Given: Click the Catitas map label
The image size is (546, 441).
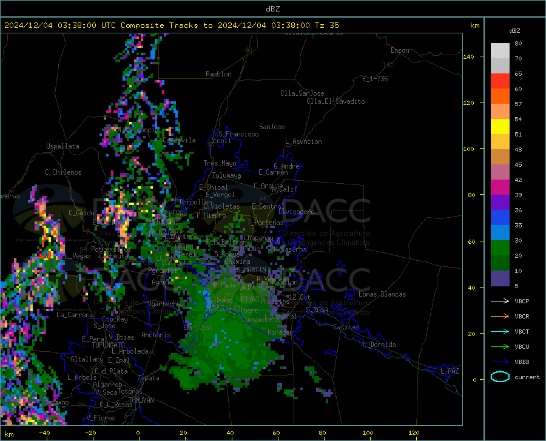Looking at the screenshot, I should coord(346,327).
